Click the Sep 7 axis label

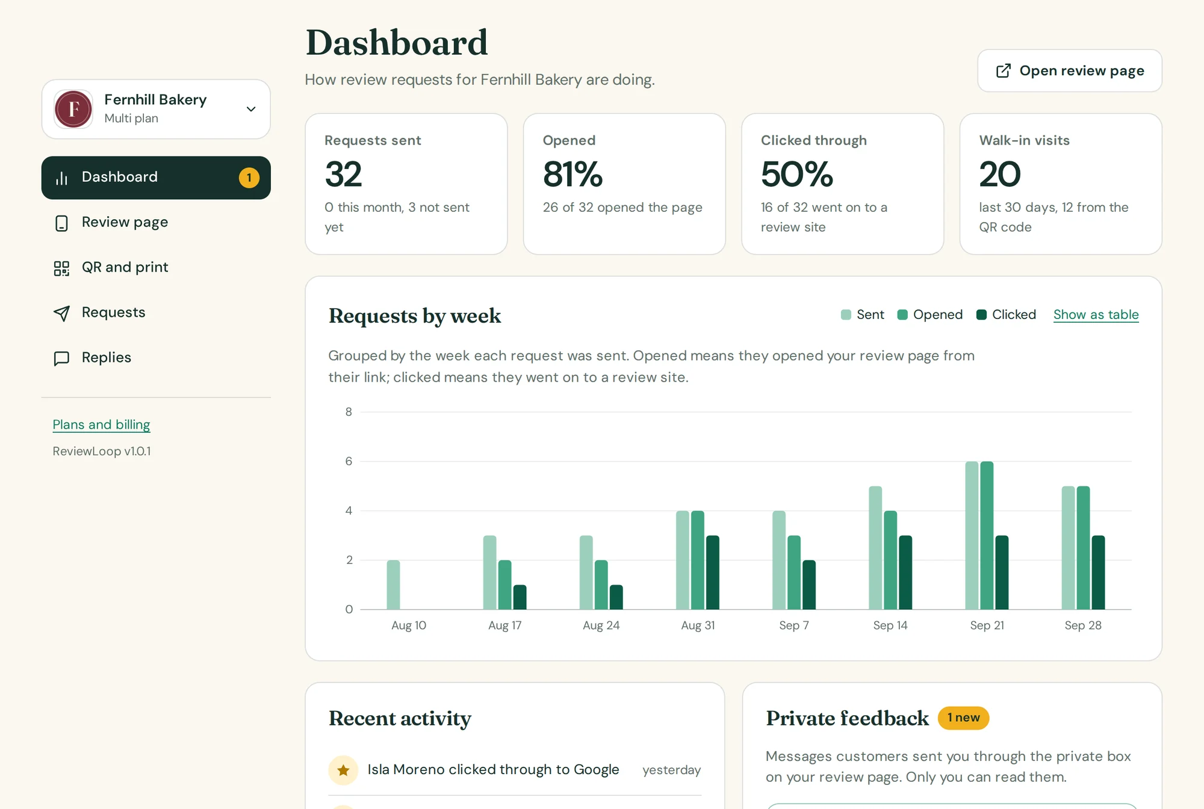pos(794,625)
